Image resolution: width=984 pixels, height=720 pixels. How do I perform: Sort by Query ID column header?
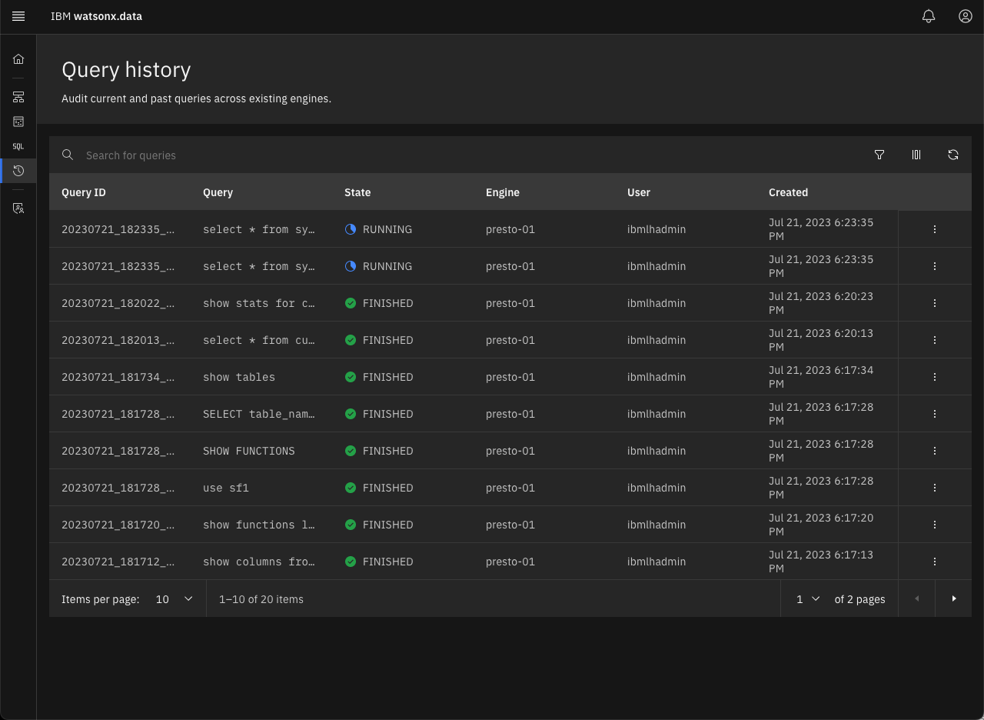coord(84,192)
